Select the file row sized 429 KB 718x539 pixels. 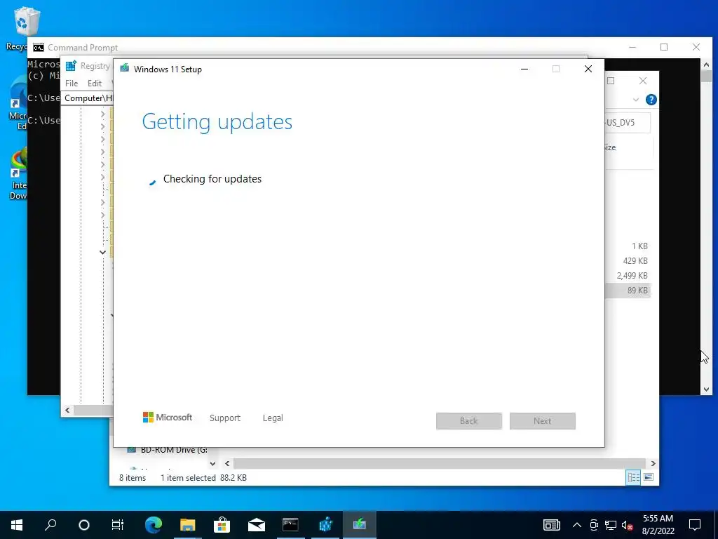click(x=628, y=261)
